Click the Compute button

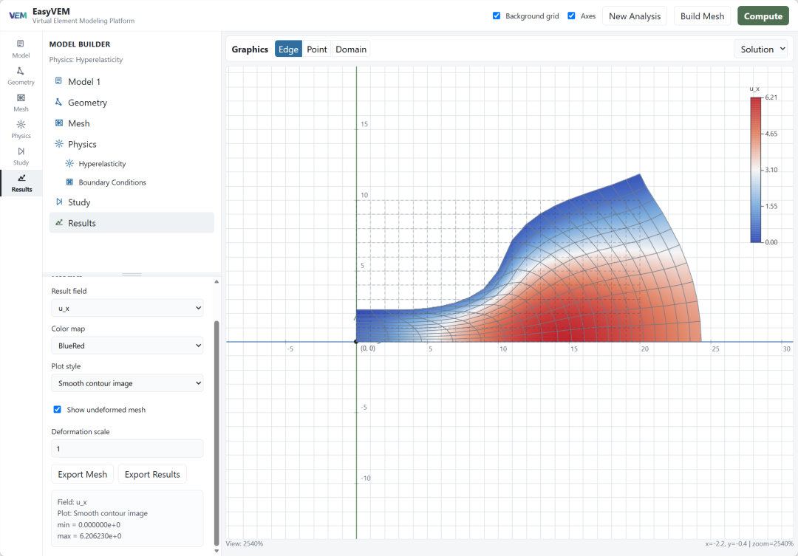point(763,16)
